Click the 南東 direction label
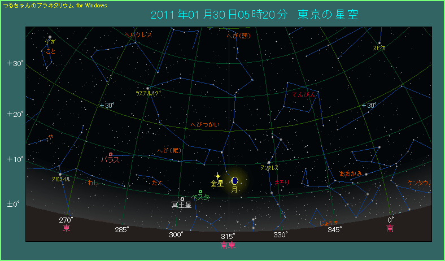Viewport: 445px width, 261px height. (x=228, y=245)
